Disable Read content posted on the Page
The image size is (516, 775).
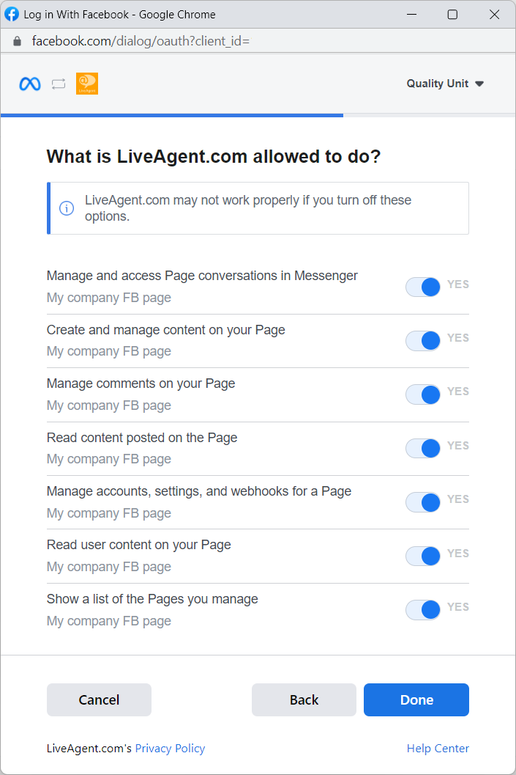click(x=422, y=448)
